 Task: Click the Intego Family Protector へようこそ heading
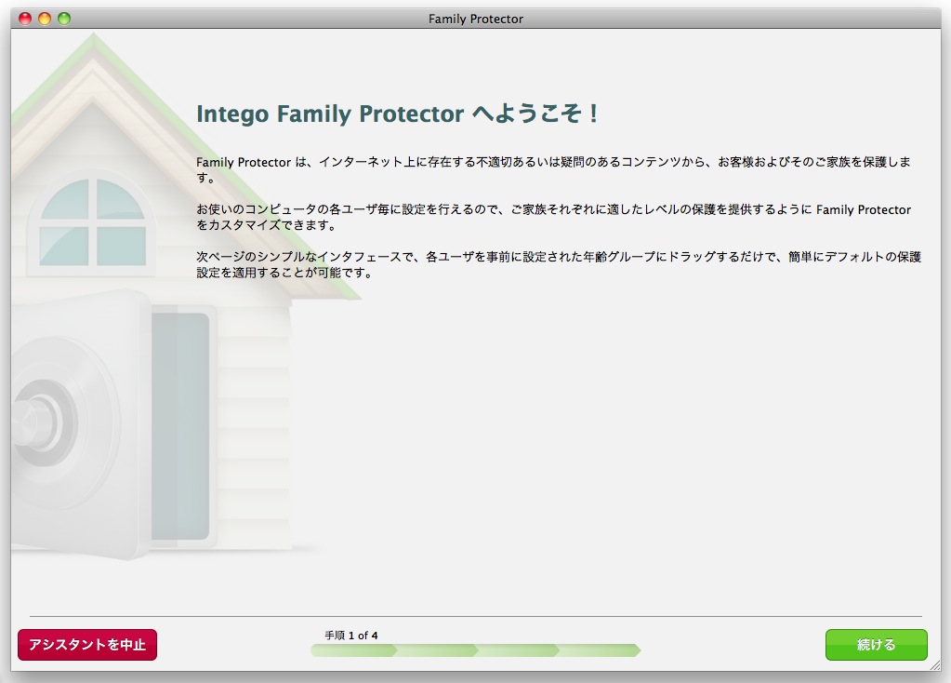tap(398, 114)
